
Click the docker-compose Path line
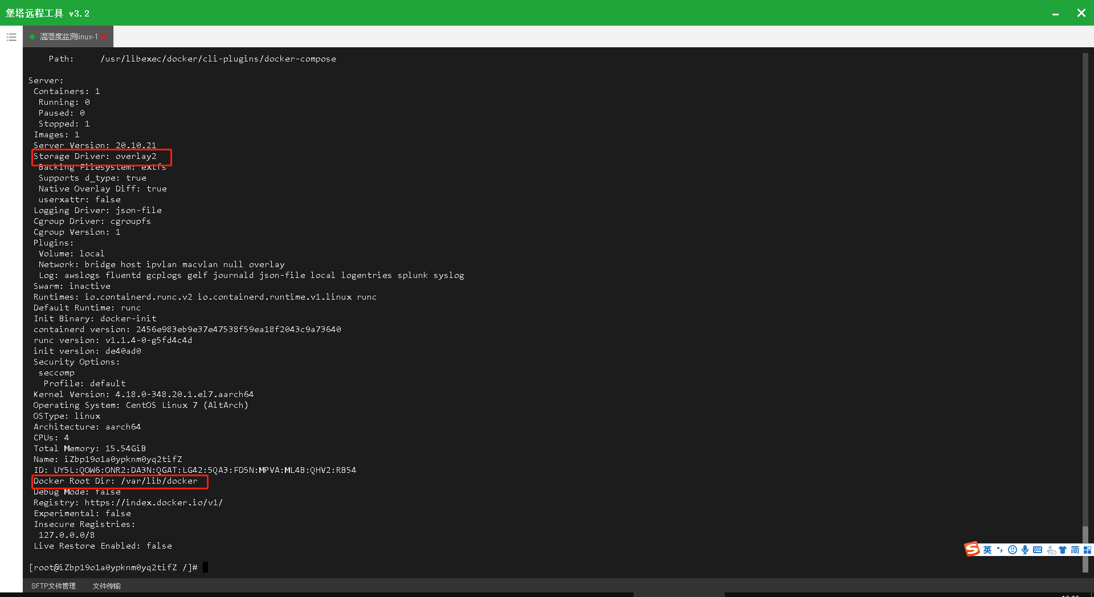point(192,59)
